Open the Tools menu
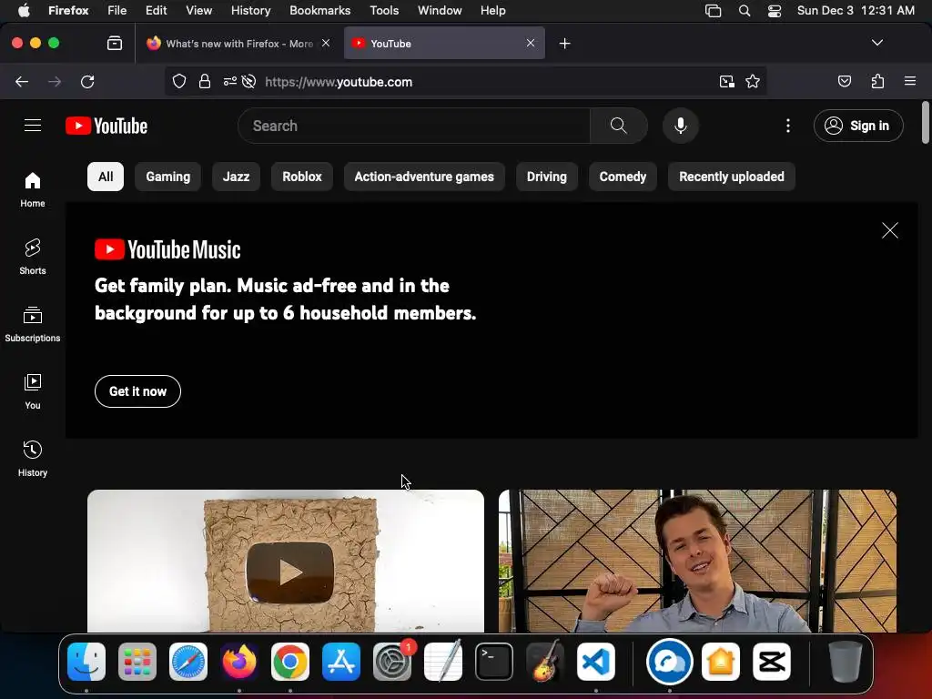Viewport: 932px width, 699px height. tap(384, 11)
